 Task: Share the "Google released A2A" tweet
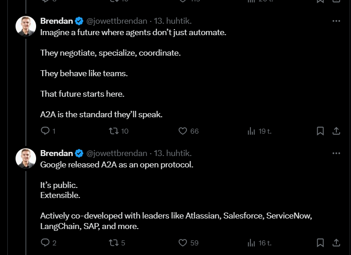point(336,243)
